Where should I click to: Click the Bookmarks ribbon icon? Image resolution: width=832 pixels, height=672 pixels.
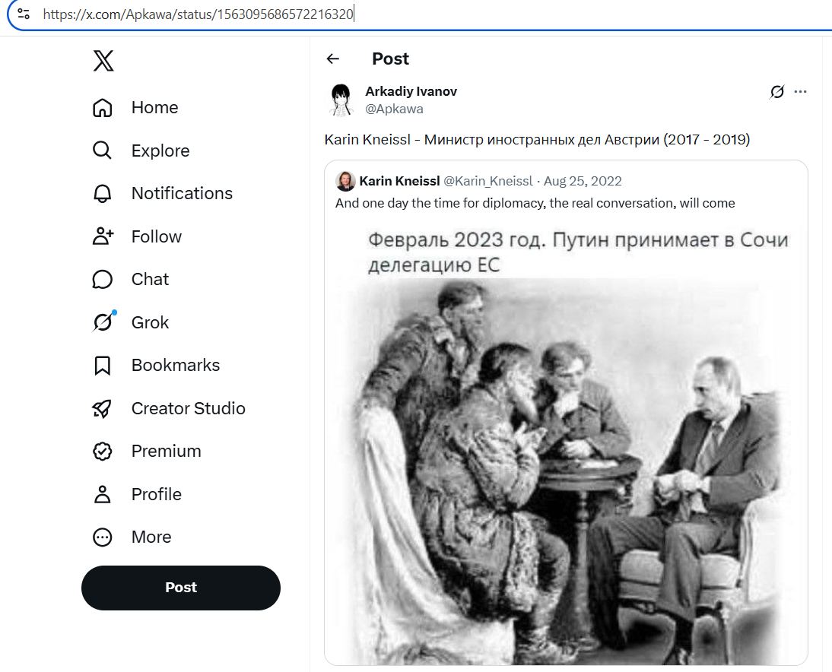(x=103, y=366)
